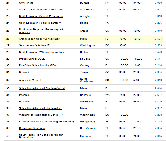The height and width of the screenshot is (141, 166).
Task: Open South Texas High School for Health Professions
Action: [x=41, y=136]
